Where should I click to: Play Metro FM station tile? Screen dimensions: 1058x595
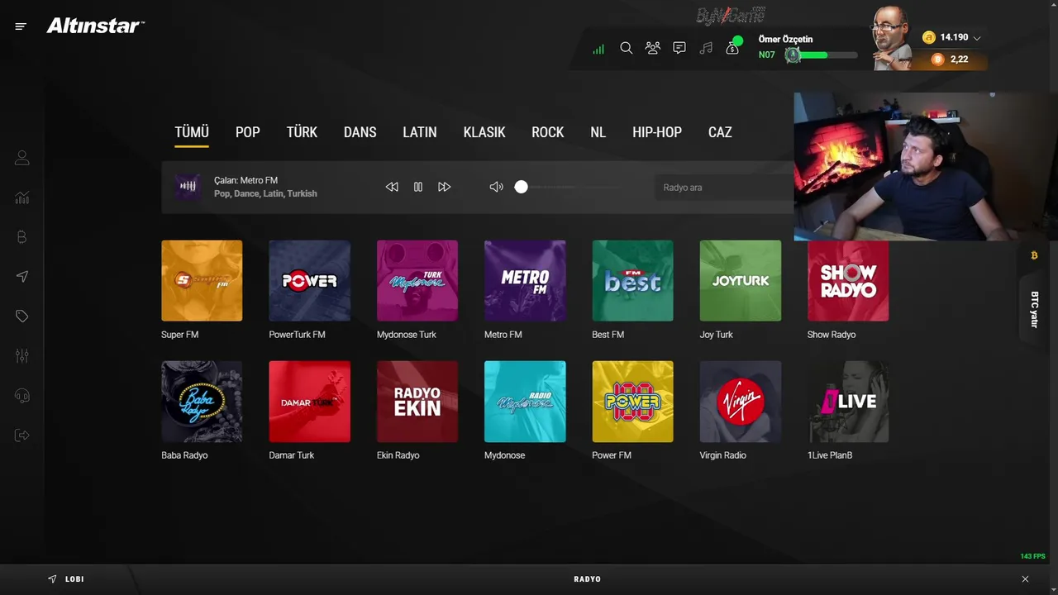(x=525, y=281)
